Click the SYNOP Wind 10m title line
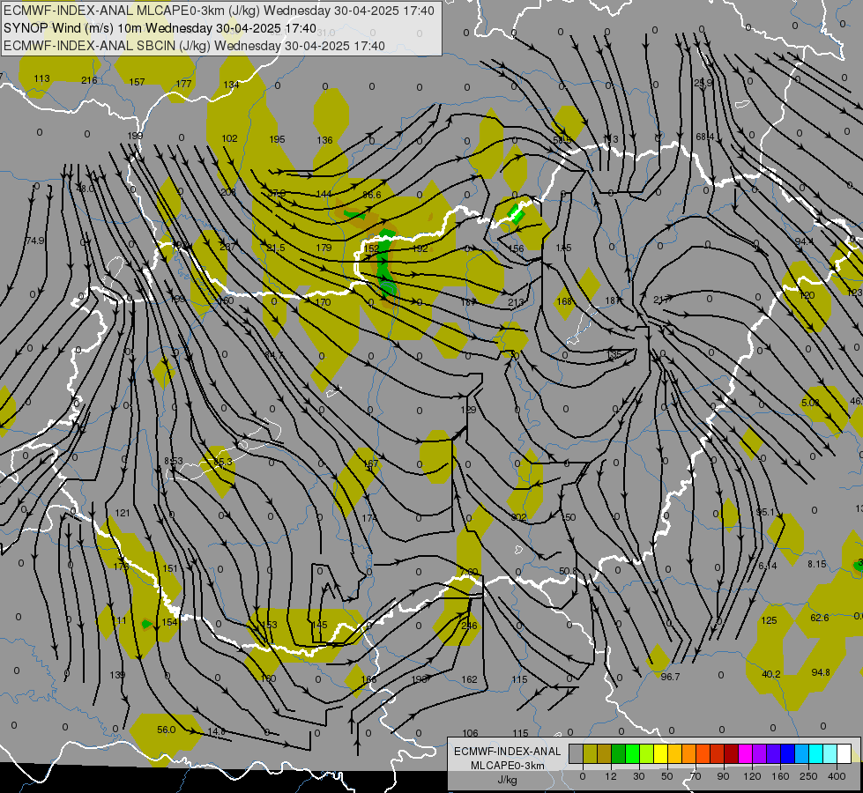863x793 pixels. [x=160, y=28]
